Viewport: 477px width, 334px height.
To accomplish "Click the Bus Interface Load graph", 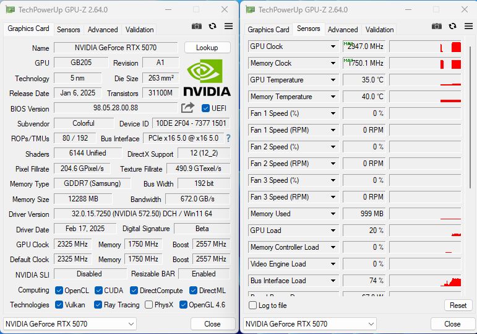I will (x=425, y=281).
